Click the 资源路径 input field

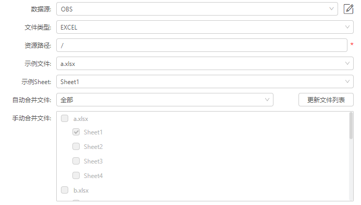click(202, 45)
